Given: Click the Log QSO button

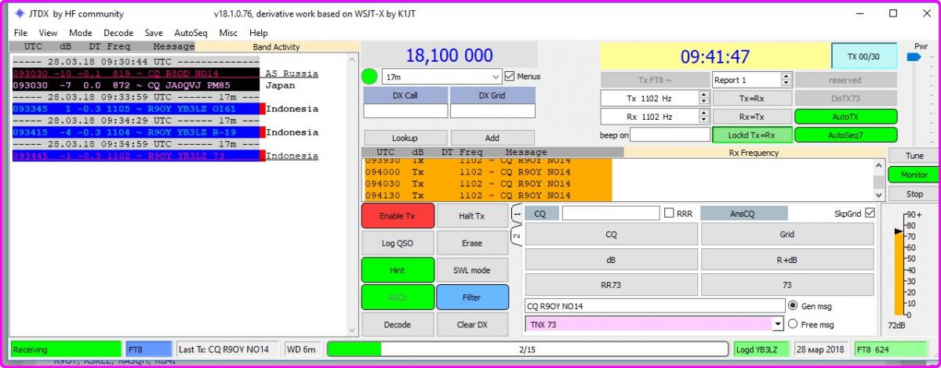Looking at the screenshot, I should click(x=398, y=243).
